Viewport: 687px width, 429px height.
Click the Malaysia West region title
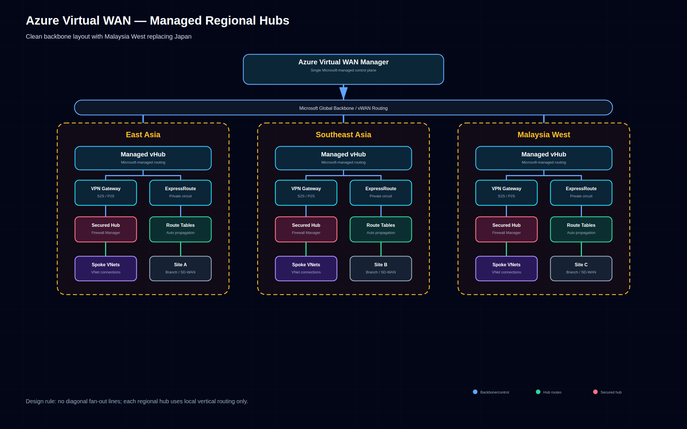(x=544, y=134)
